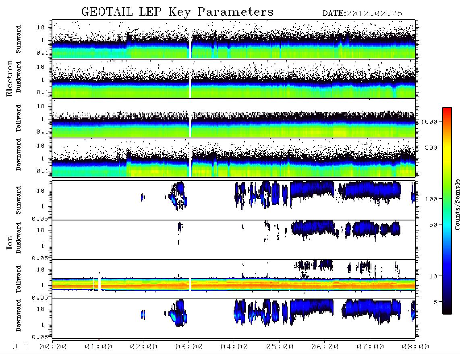Click the vertical Electron group label

click(x=10, y=78)
